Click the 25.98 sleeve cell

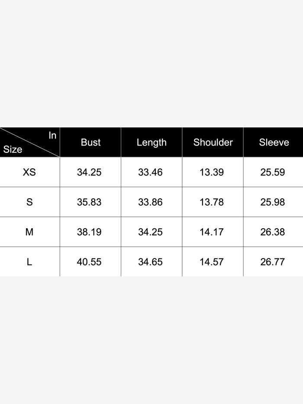click(x=273, y=202)
